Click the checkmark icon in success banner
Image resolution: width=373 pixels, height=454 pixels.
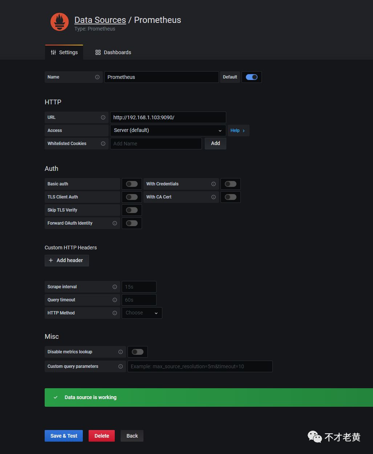tap(56, 397)
